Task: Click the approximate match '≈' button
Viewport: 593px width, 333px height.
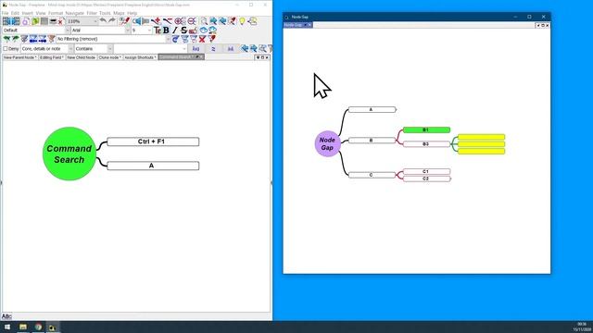Action: coord(213,49)
